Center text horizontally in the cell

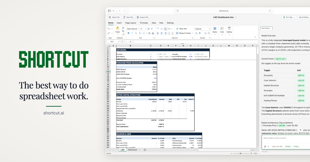coord(161,33)
